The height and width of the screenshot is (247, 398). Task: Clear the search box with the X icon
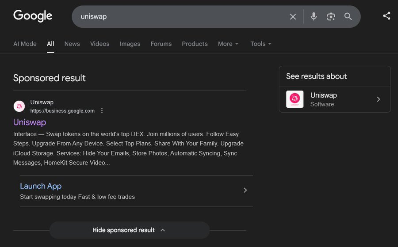(293, 17)
